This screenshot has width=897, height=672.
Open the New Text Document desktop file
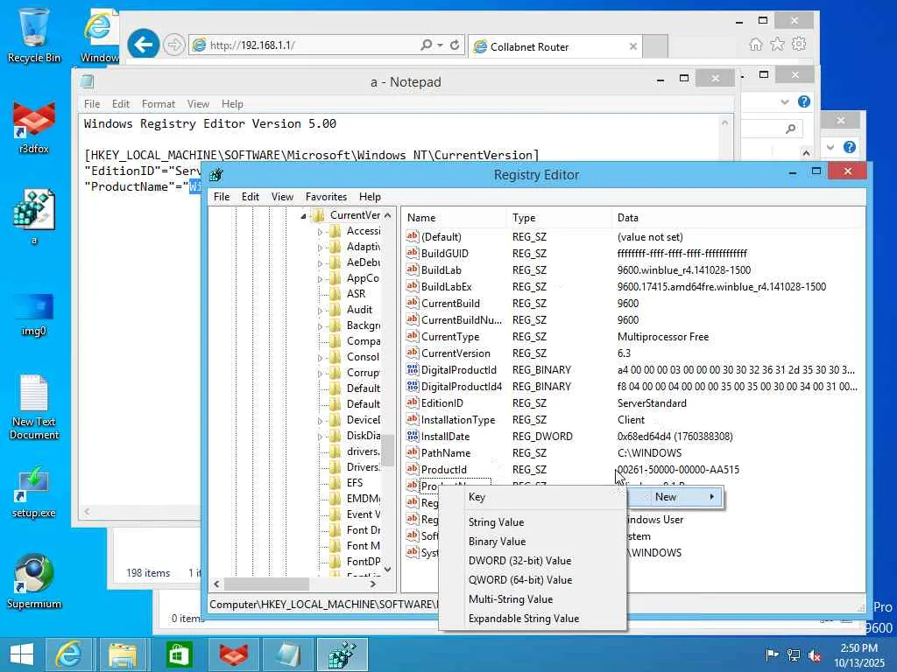(34, 408)
